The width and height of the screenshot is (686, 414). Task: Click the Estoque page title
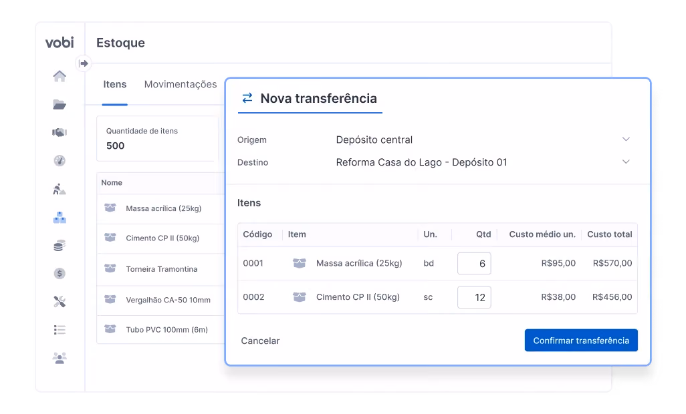(x=120, y=43)
